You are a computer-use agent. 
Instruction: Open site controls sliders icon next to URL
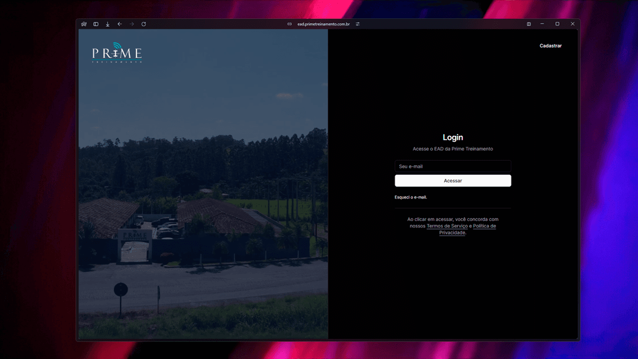(x=358, y=24)
